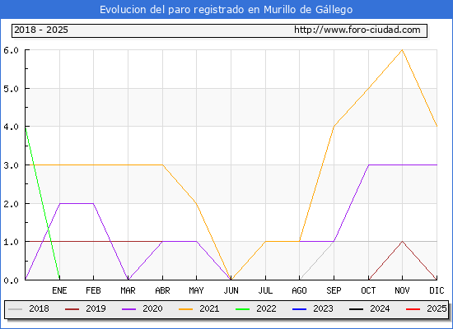Click the ABR month axis label
This screenshot has height=329, width=453.
click(162, 290)
